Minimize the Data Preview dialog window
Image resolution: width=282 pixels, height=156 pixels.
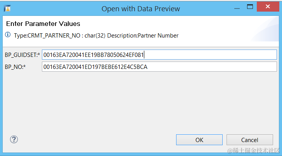[x=237, y=8]
